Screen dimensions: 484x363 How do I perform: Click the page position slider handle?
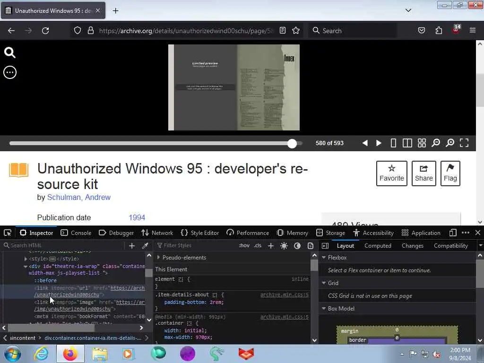click(x=292, y=144)
